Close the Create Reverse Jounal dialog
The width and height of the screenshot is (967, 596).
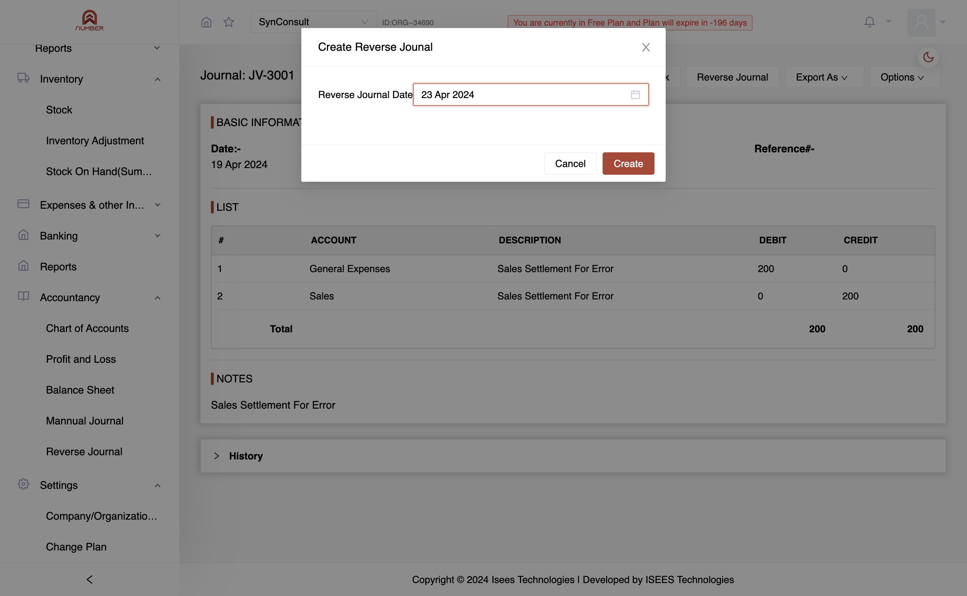(x=646, y=47)
